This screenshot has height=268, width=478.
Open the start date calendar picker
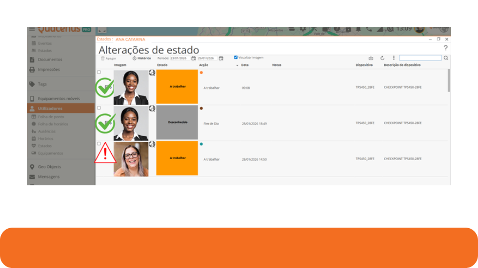coord(194,58)
